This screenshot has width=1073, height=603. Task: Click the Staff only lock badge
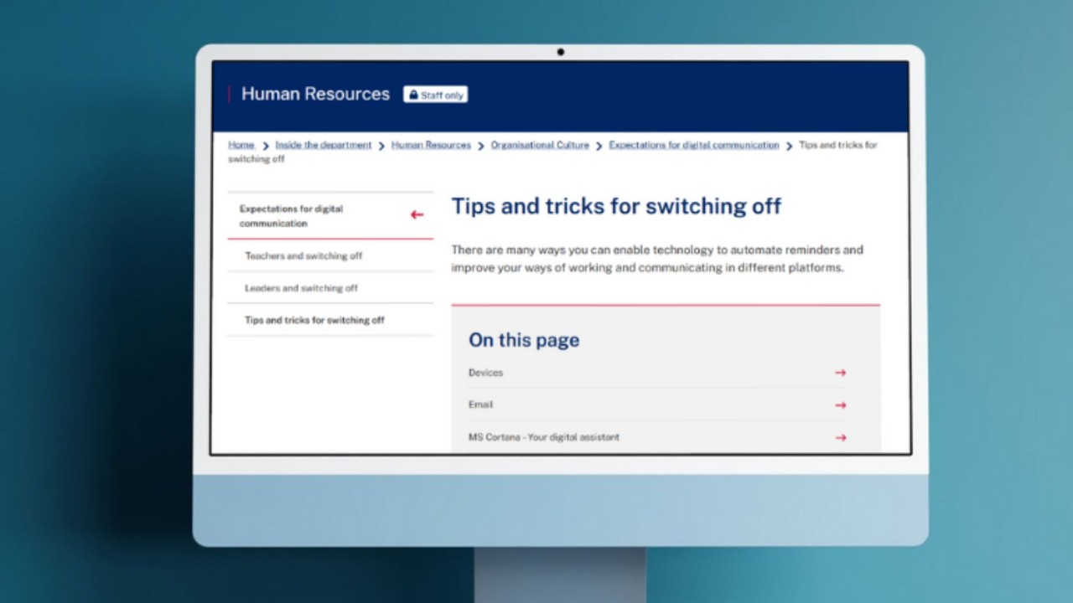click(x=435, y=95)
